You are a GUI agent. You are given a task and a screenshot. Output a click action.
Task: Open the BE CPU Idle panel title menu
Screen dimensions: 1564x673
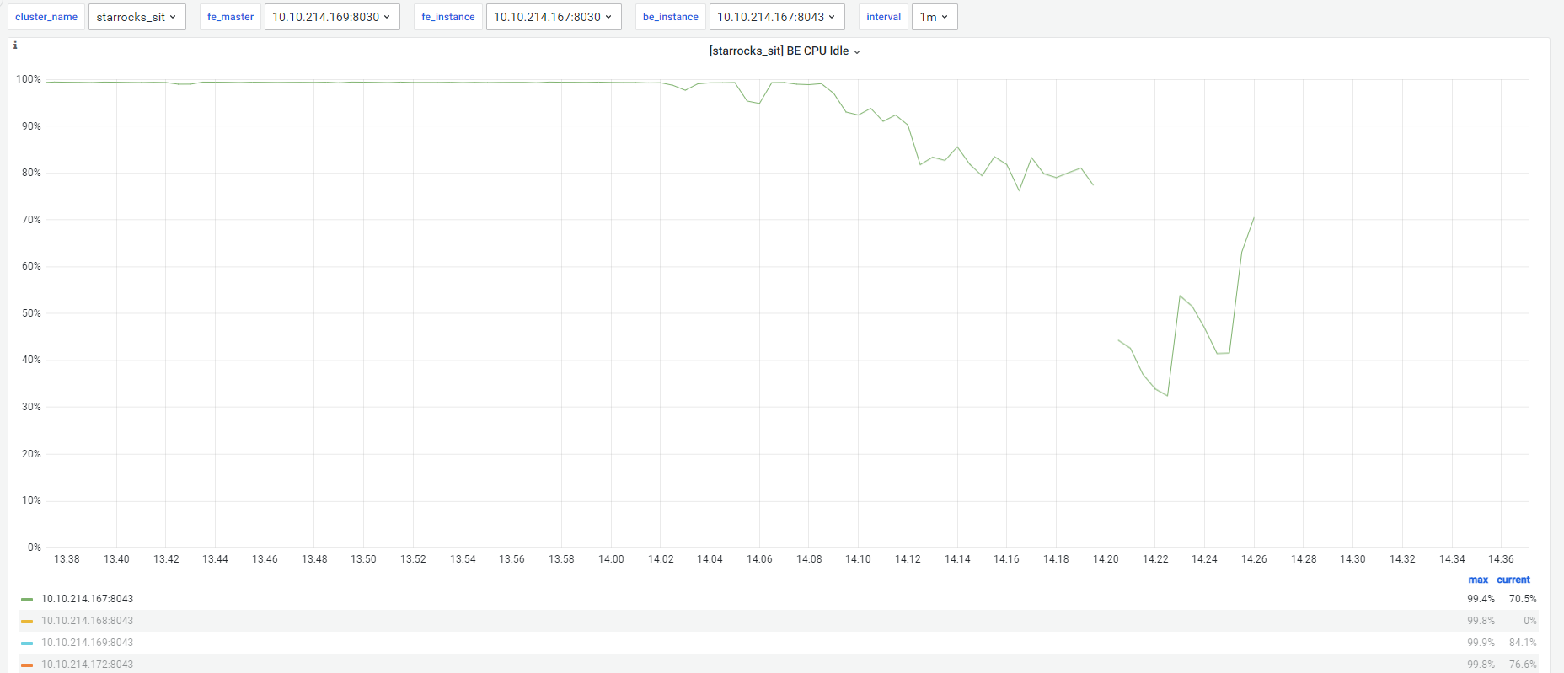click(784, 51)
